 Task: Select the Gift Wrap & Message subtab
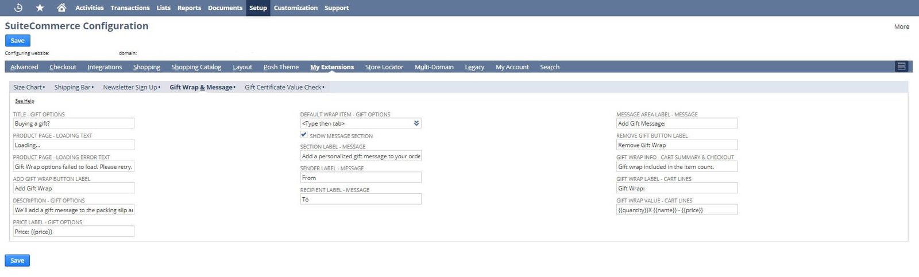202,87
